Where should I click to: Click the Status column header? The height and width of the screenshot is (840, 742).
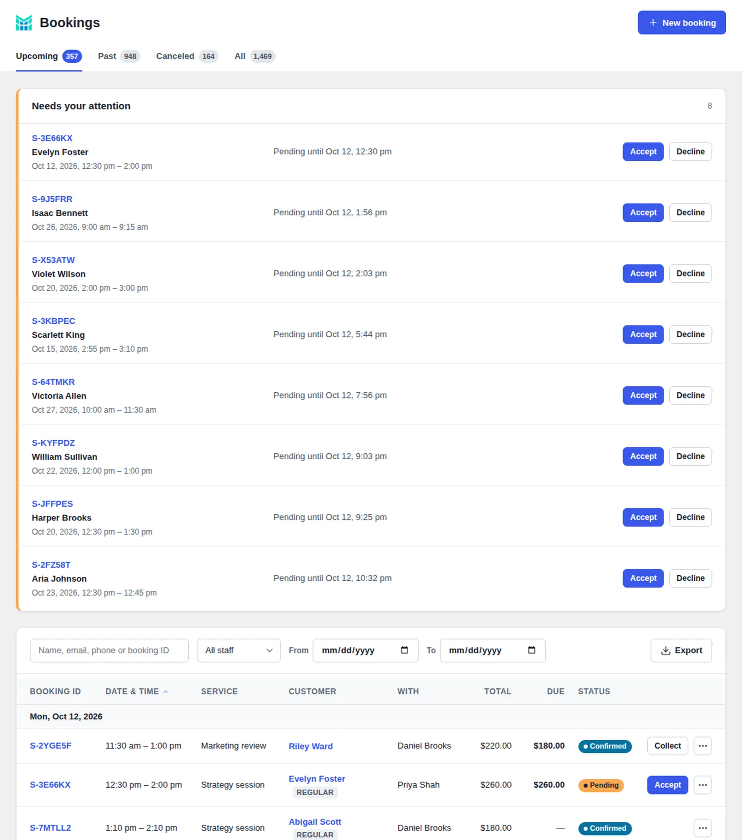(x=594, y=691)
